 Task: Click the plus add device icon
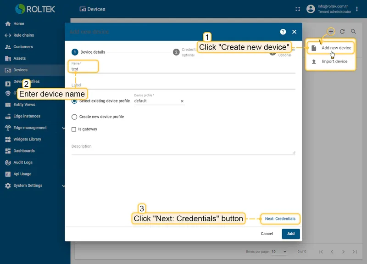(331, 31)
